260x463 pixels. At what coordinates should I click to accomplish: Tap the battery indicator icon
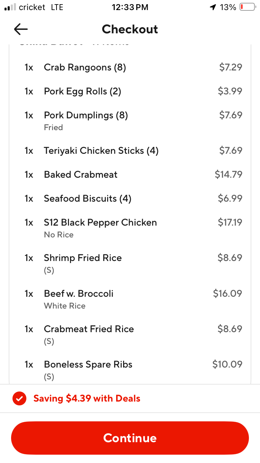click(247, 7)
